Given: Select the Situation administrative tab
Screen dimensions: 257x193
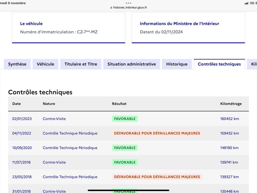Looking at the screenshot, I should coord(132,64).
